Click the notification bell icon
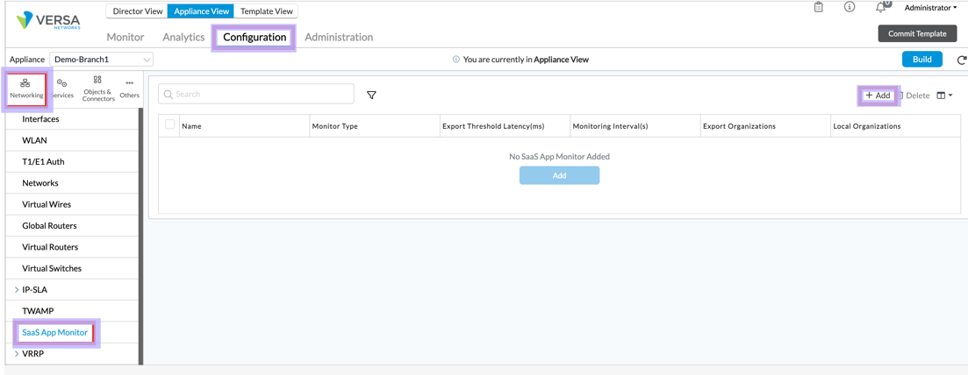 click(x=881, y=7)
